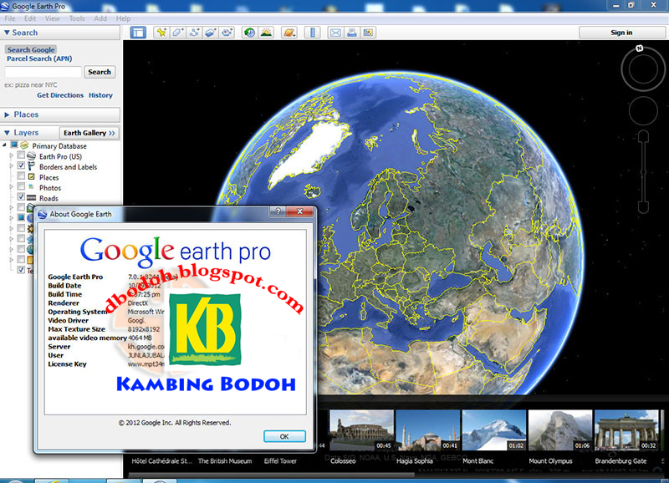Viewport: 669px width, 483px height.
Task: Click the Print icon on the toolbar
Action: (x=351, y=33)
